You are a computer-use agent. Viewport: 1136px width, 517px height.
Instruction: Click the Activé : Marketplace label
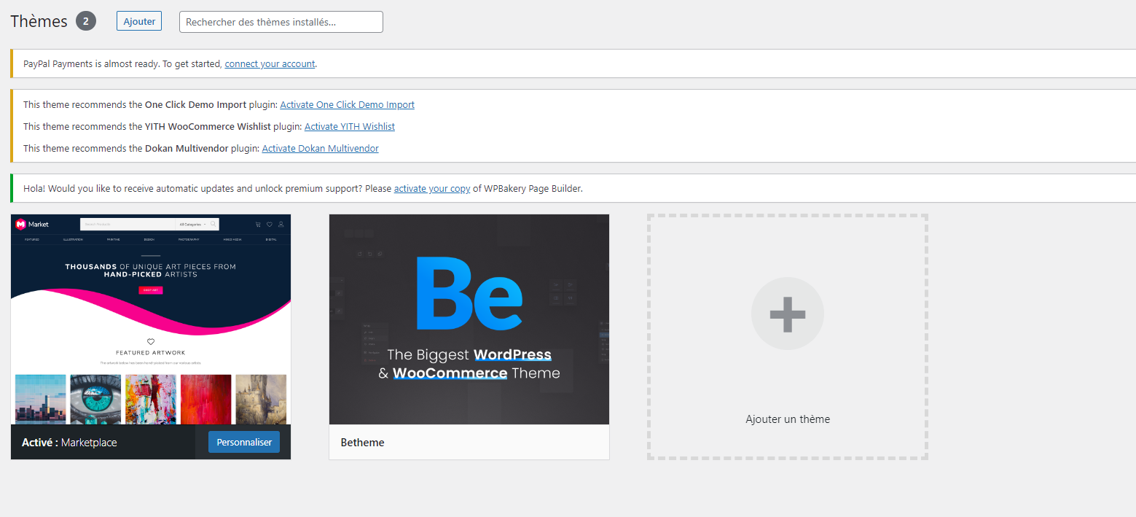69,443
